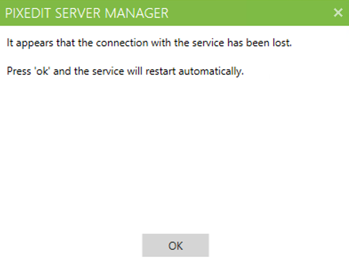Click the word 'lost' ending first line
The image size is (349, 264).
point(282,43)
